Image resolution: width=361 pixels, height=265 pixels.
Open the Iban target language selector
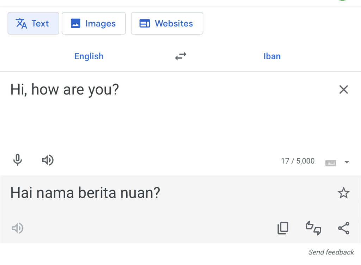(x=272, y=56)
